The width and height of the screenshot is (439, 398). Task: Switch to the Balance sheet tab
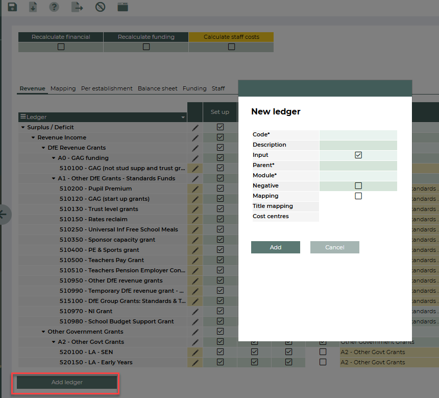pos(157,88)
